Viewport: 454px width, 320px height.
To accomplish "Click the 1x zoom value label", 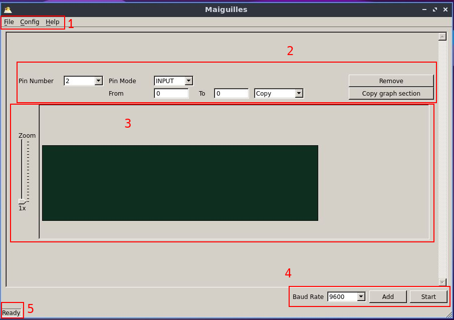I will point(22,208).
